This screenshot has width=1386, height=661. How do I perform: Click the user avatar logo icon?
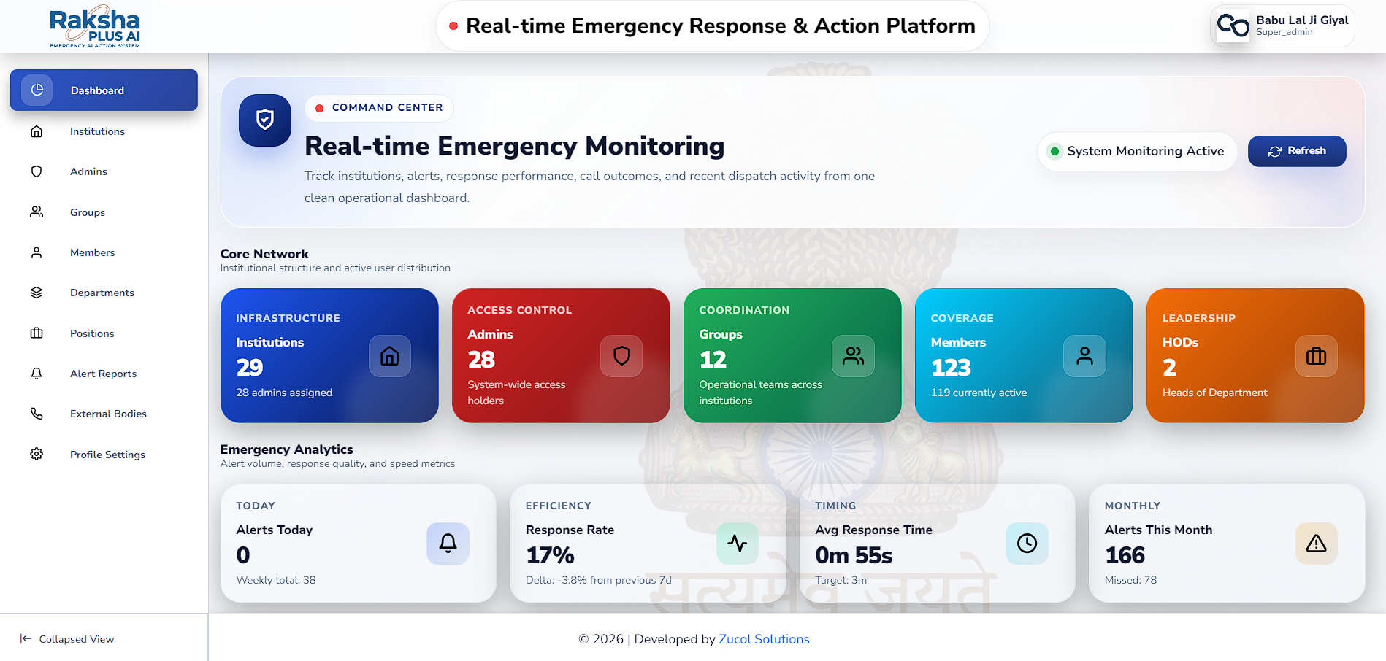pos(1233,26)
